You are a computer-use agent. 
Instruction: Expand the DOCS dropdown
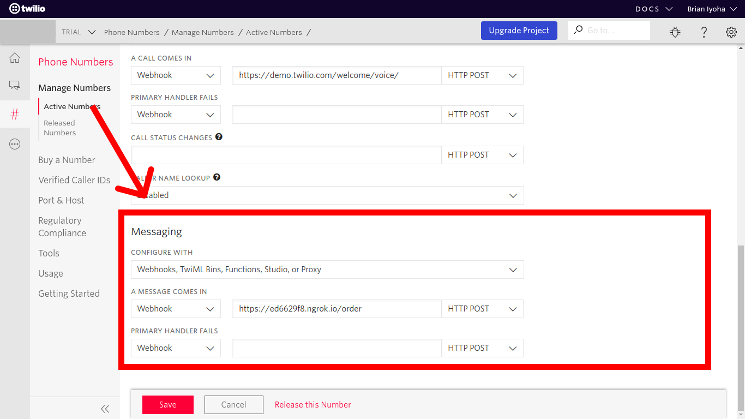tap(654, 9)
